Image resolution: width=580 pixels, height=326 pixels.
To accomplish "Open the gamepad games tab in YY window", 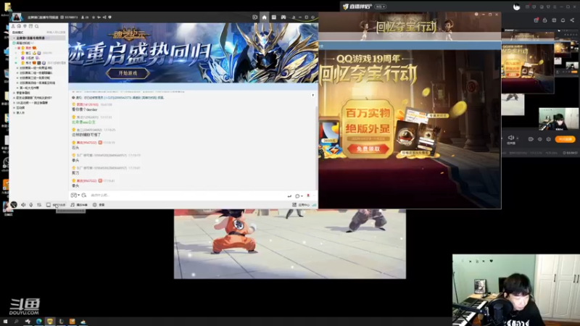I will coord(283,17).
